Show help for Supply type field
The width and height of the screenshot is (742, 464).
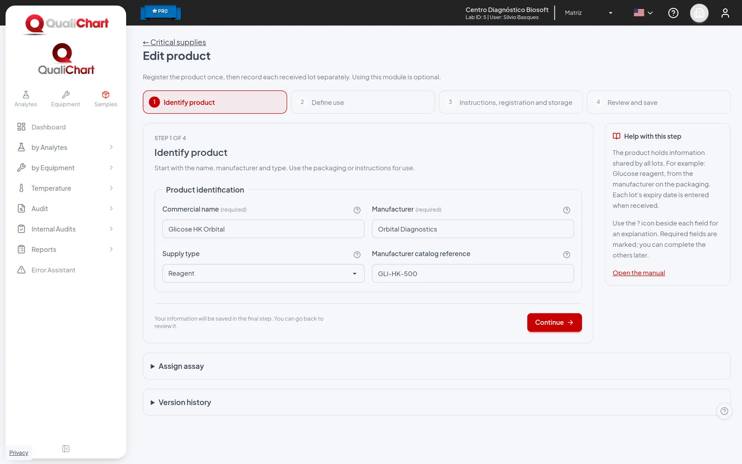point(357,255)
